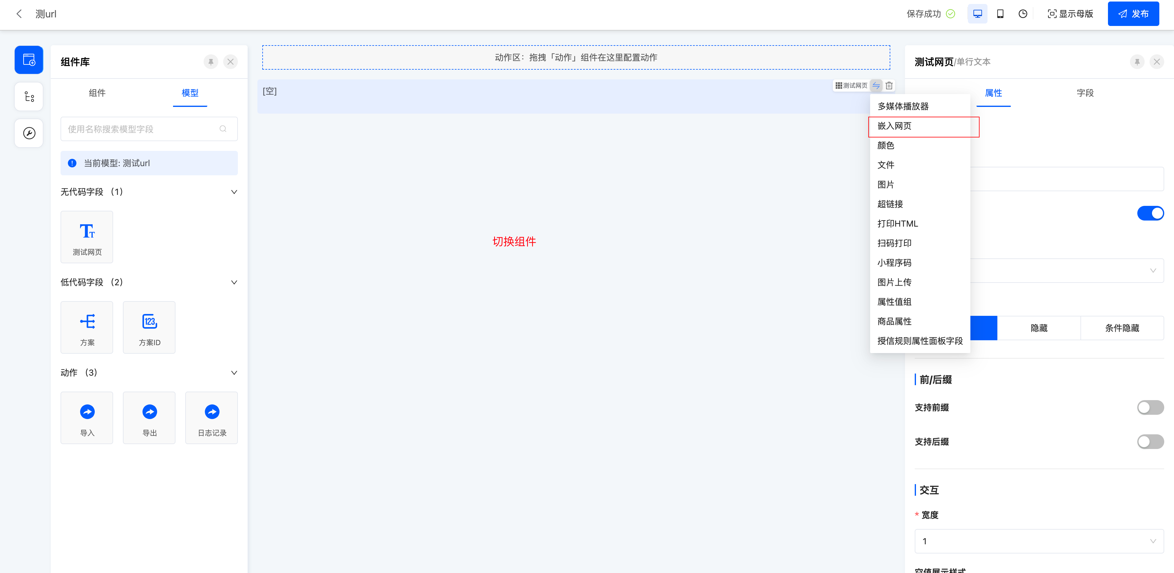The height and width of the screenshot is (573, 1174).
Task: Go back using the header arrow
Action: coord(19,14)
